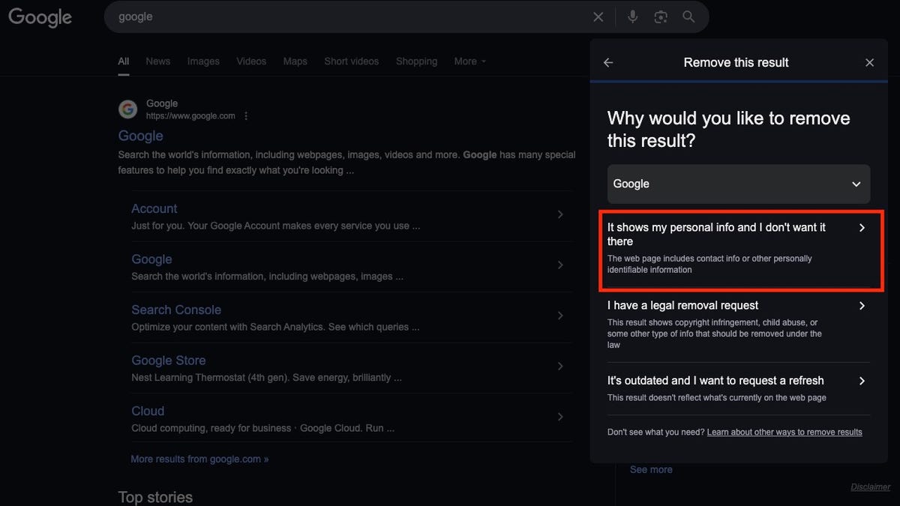Screen dimensions: 900x506
Task: Switch to the Images tab
Action: [x=203, y=61]
